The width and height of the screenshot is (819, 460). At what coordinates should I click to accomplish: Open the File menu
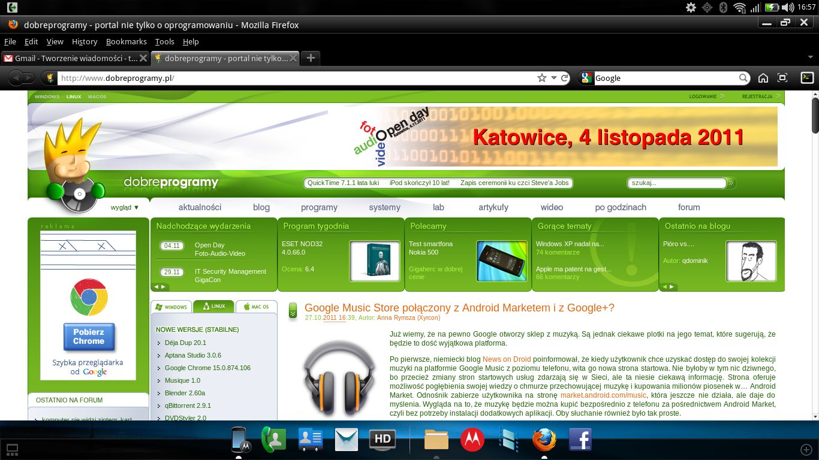pyautogui.click(x=10, y=41)
